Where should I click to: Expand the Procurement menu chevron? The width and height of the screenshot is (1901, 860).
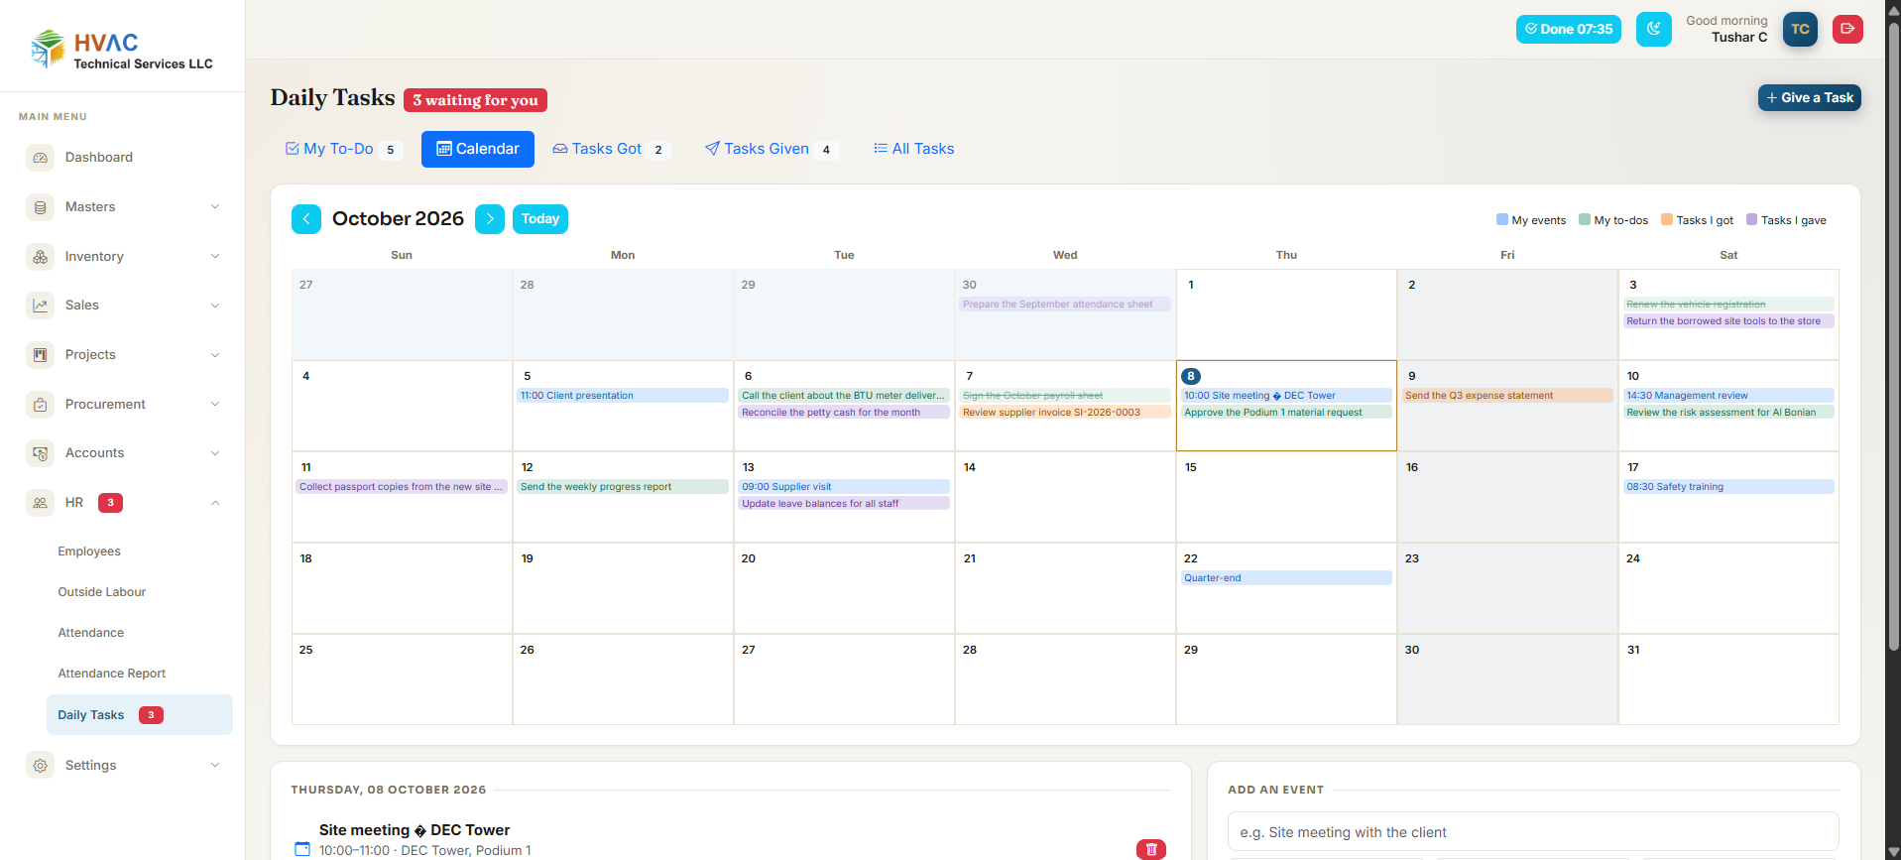click(215, 405)
